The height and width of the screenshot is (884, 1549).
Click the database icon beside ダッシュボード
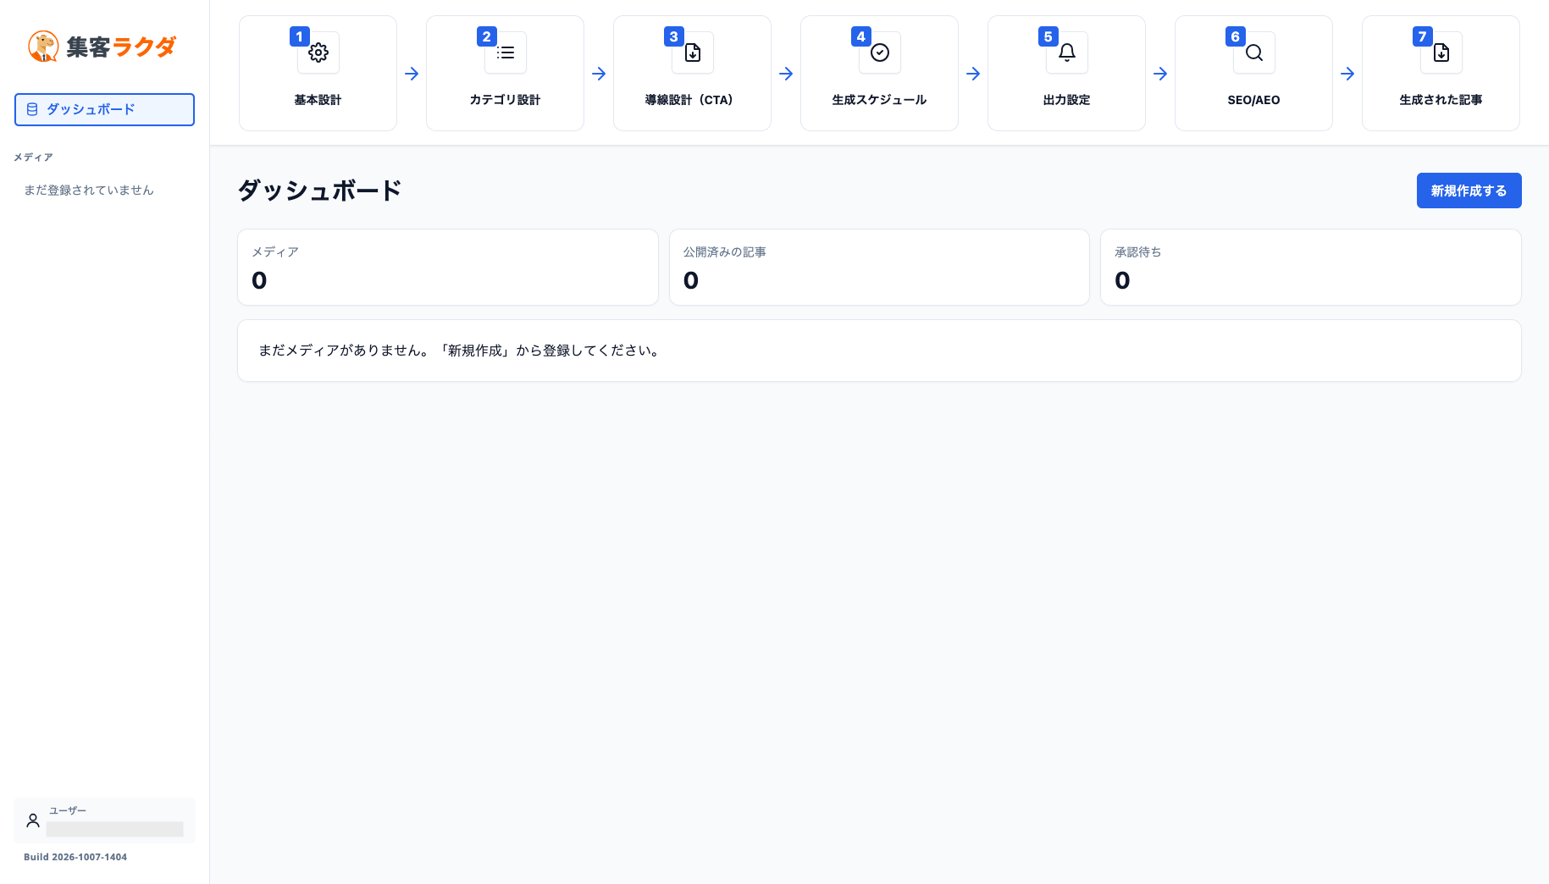32,109
